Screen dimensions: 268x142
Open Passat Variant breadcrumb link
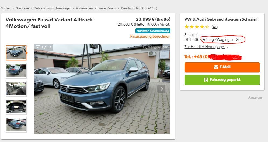pyautogui.click(x=107, y=8)
